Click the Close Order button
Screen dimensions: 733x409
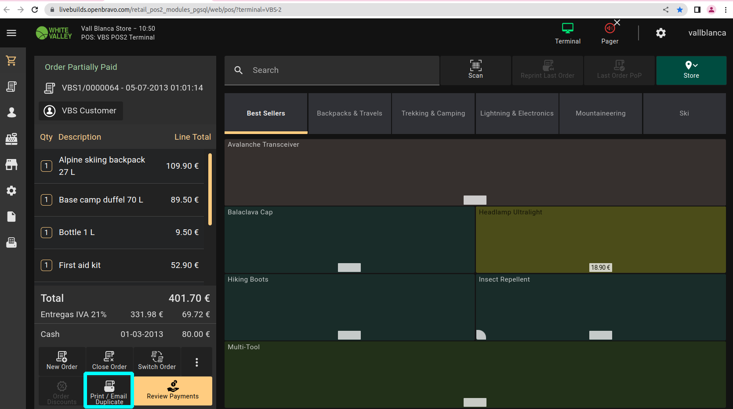coord(109,361)
